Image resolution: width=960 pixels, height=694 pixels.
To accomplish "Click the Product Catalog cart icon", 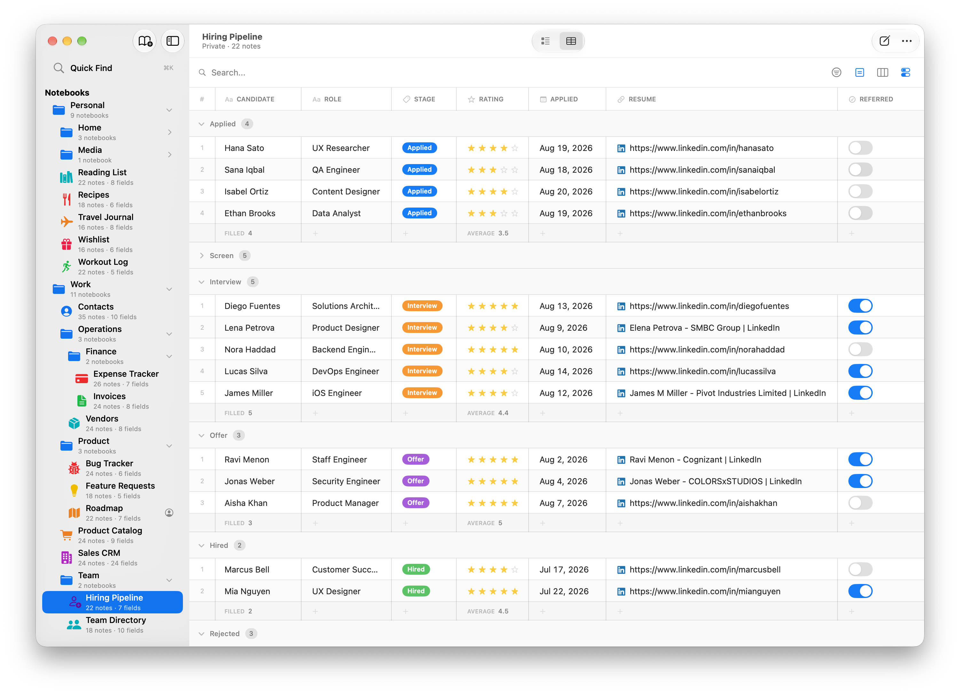I will click(x=67, y=535).
